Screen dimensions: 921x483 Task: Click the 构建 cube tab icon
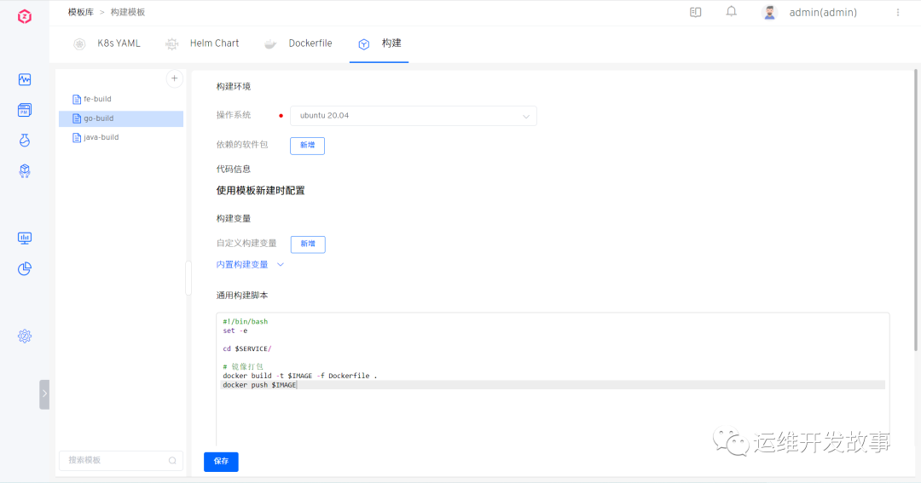point(363,44)
